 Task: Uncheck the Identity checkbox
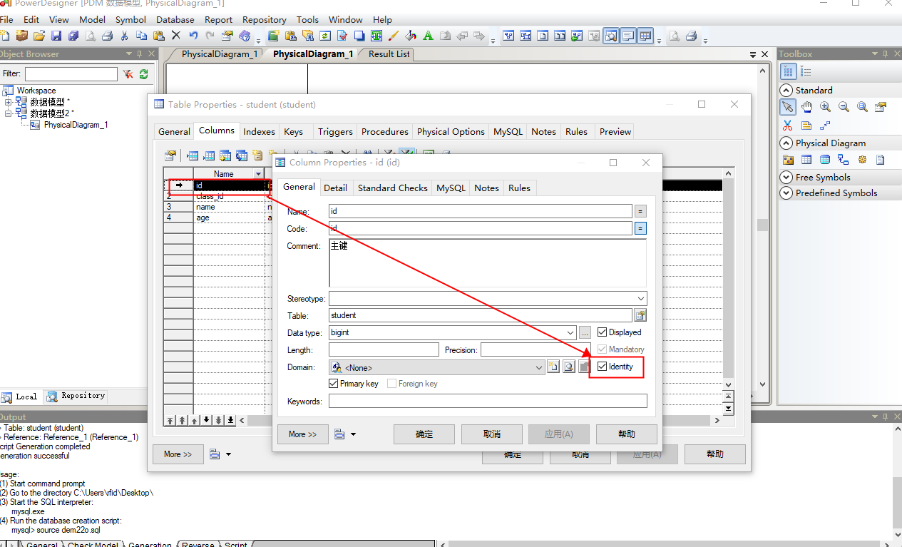602,367
